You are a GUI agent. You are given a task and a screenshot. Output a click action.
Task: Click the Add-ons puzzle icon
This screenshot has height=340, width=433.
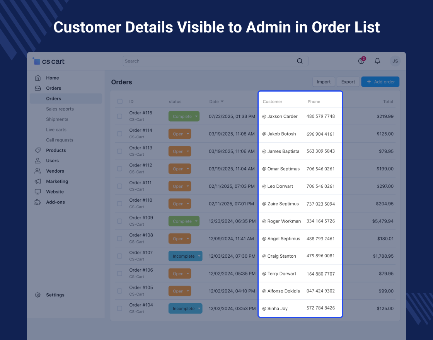(x=38, y=202)
